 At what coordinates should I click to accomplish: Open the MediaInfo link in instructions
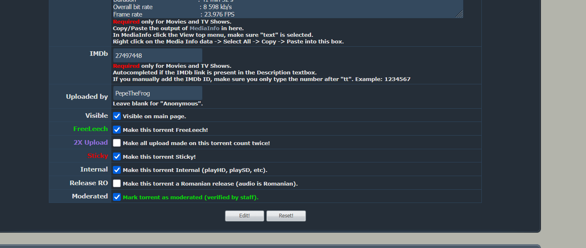point(205,28)
